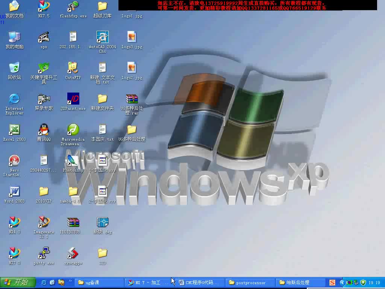The image size is (385, 289).
Task: Select the 超级刀库 folder icon
Action: 102,6
